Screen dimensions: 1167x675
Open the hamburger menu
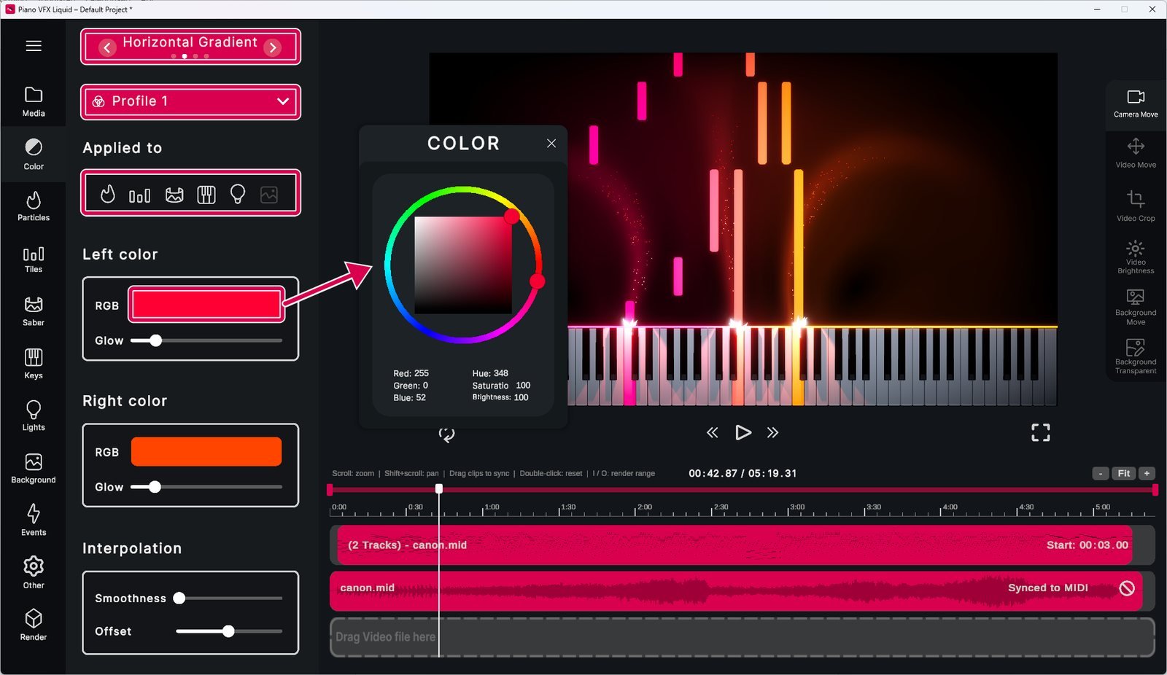(x=34, y=46)
